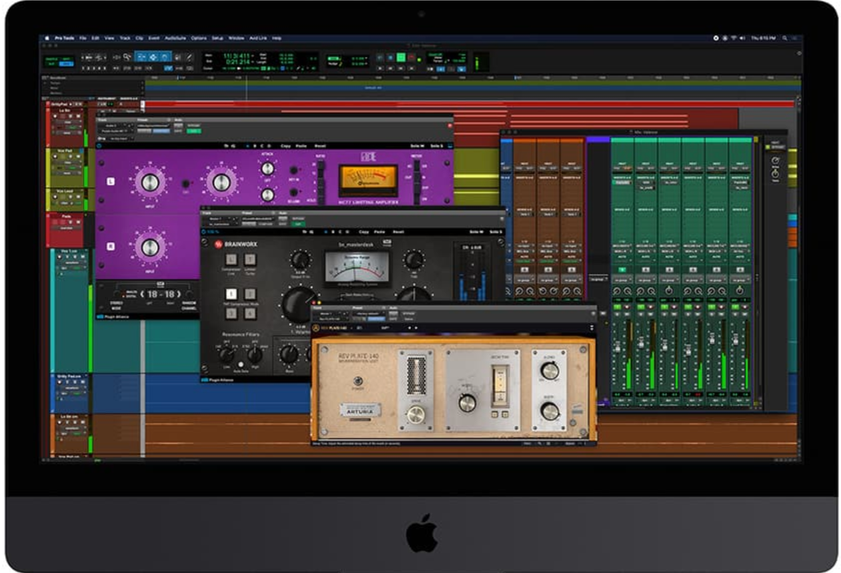Open the bx_masterdesk plug-in selector dropdown
The height and width of the screenshot is (573, 841).
(x=220, y=224)
